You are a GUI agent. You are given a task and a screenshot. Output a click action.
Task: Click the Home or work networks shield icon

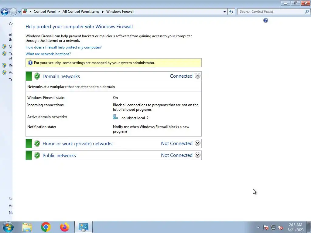[37, 144]
